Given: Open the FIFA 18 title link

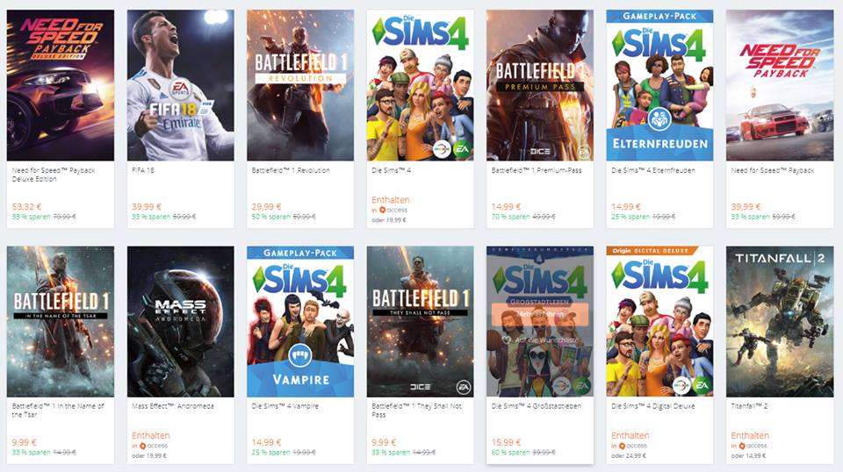Looking at the screenshot, I should [x=143, y=170].
